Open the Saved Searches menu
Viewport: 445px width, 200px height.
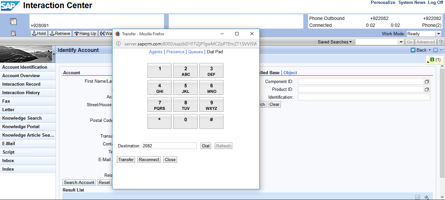pyautogui.click(x=334, y=42)
